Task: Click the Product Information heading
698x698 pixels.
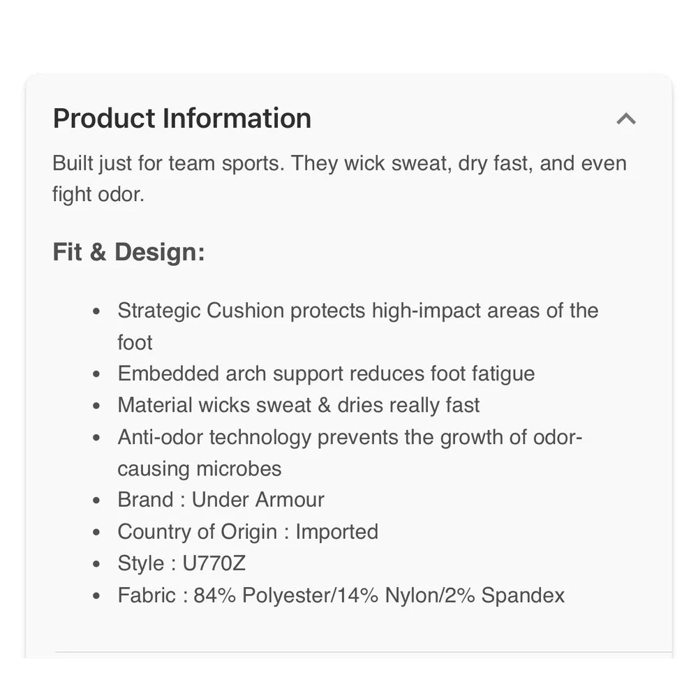Action: pos(182,119)
